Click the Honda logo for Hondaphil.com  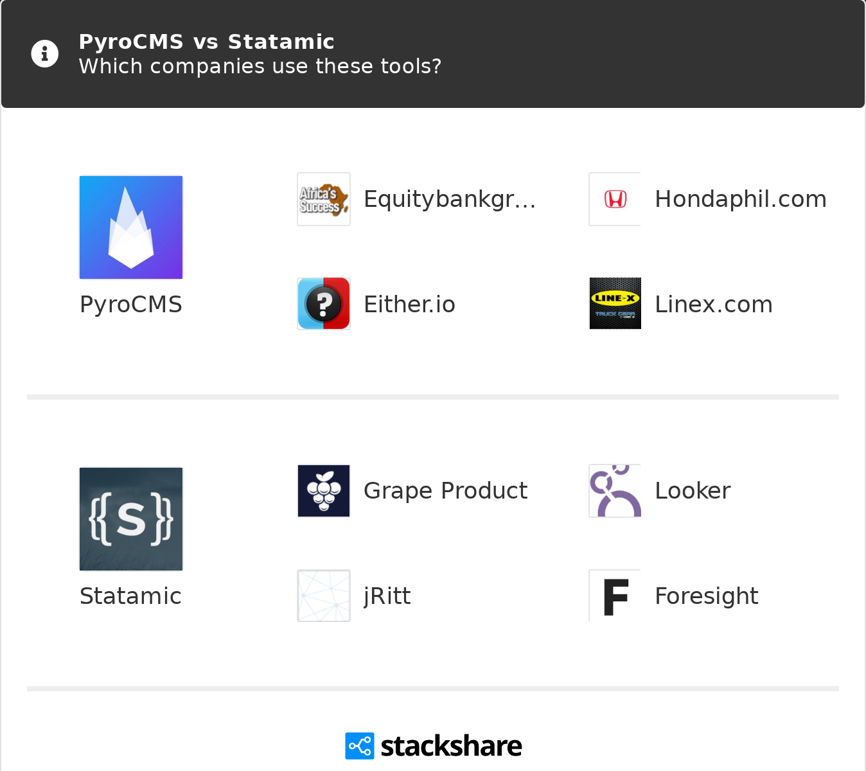615,199
